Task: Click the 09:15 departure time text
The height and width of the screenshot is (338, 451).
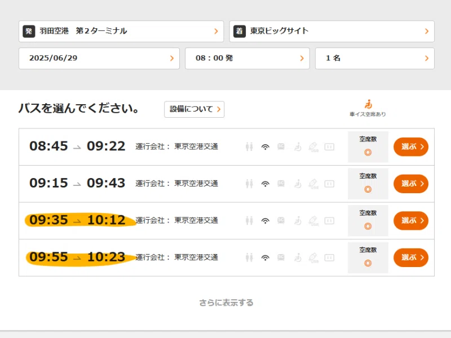Action: click(48, 183)
